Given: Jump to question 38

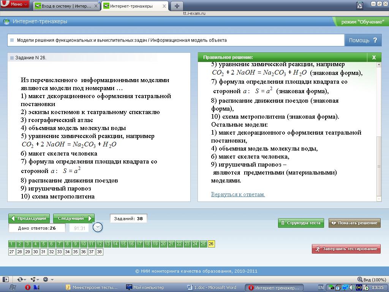Looking at the screenshot, I should pos(99,252).
